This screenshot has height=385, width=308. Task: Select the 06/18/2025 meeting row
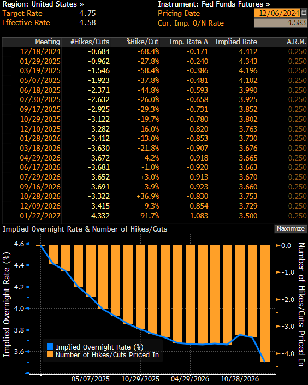point(154,90)
